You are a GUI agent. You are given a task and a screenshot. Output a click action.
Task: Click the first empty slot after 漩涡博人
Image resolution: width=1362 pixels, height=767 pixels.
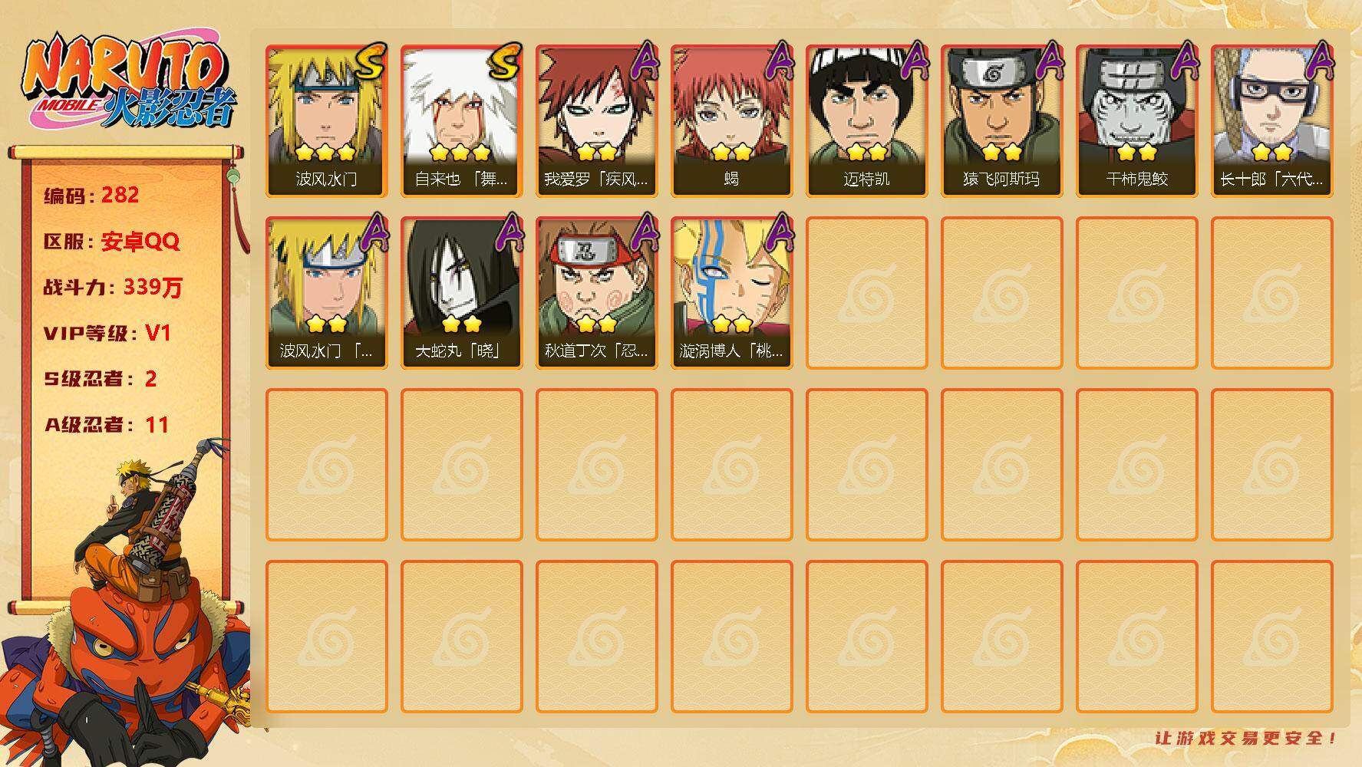click(867, 293)
